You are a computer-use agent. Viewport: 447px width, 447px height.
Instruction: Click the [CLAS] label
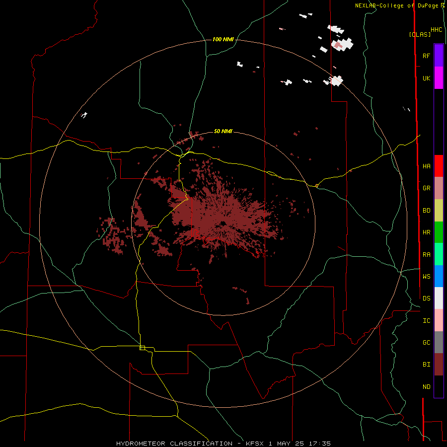click(420, 34)
